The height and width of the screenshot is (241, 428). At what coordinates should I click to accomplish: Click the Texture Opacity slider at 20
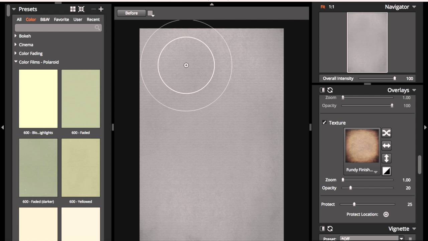pyautogui.click(x=367, y=188)
